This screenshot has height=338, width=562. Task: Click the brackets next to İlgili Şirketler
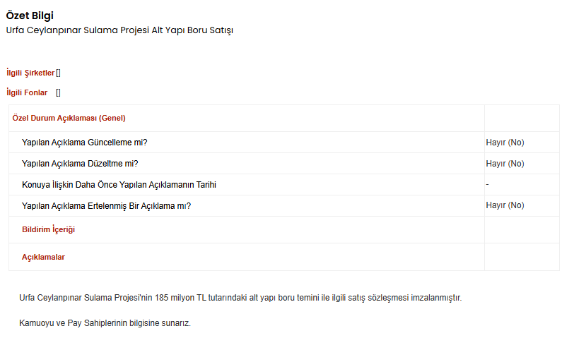pyautogui.click(x=59, y=73)
